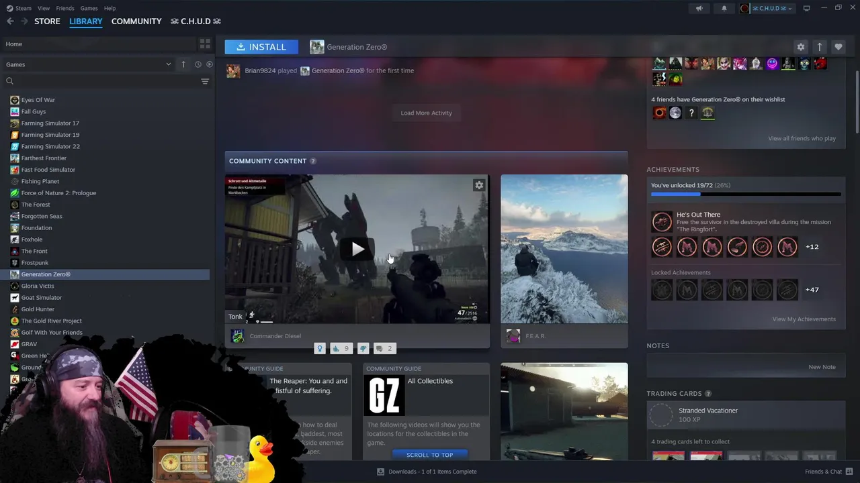Open the Help menu

click(x=110, y=8)
